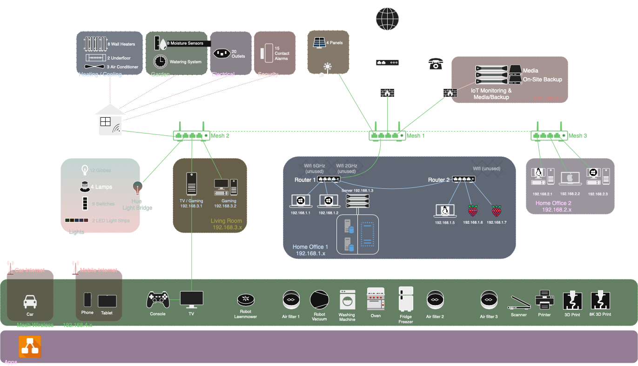
Task: Select the LED Light Strips icon
Action: point(77,220)
